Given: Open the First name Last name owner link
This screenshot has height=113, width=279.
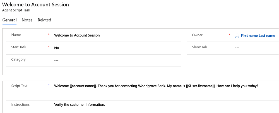Looking at the screenshot, I should tap(258, 36).
